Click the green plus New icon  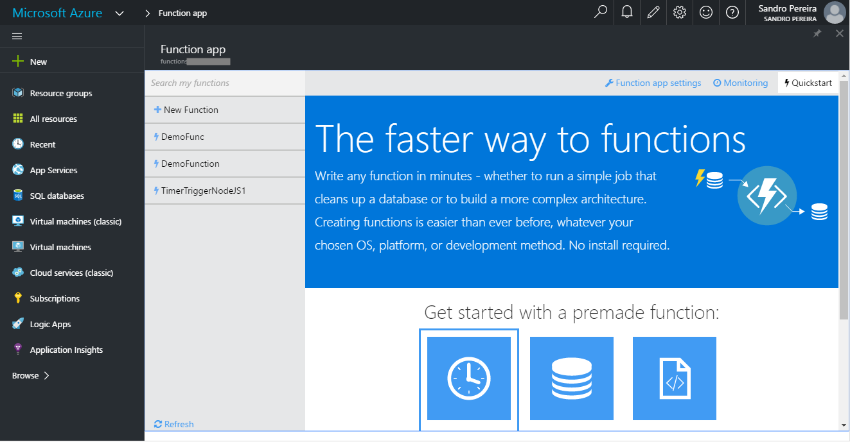(x=18, y=62)
